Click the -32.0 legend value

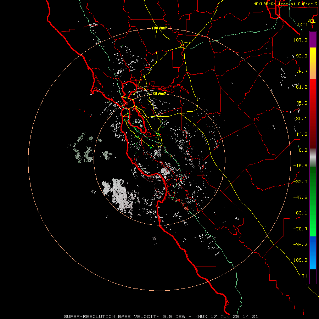[x=300, y=182]
